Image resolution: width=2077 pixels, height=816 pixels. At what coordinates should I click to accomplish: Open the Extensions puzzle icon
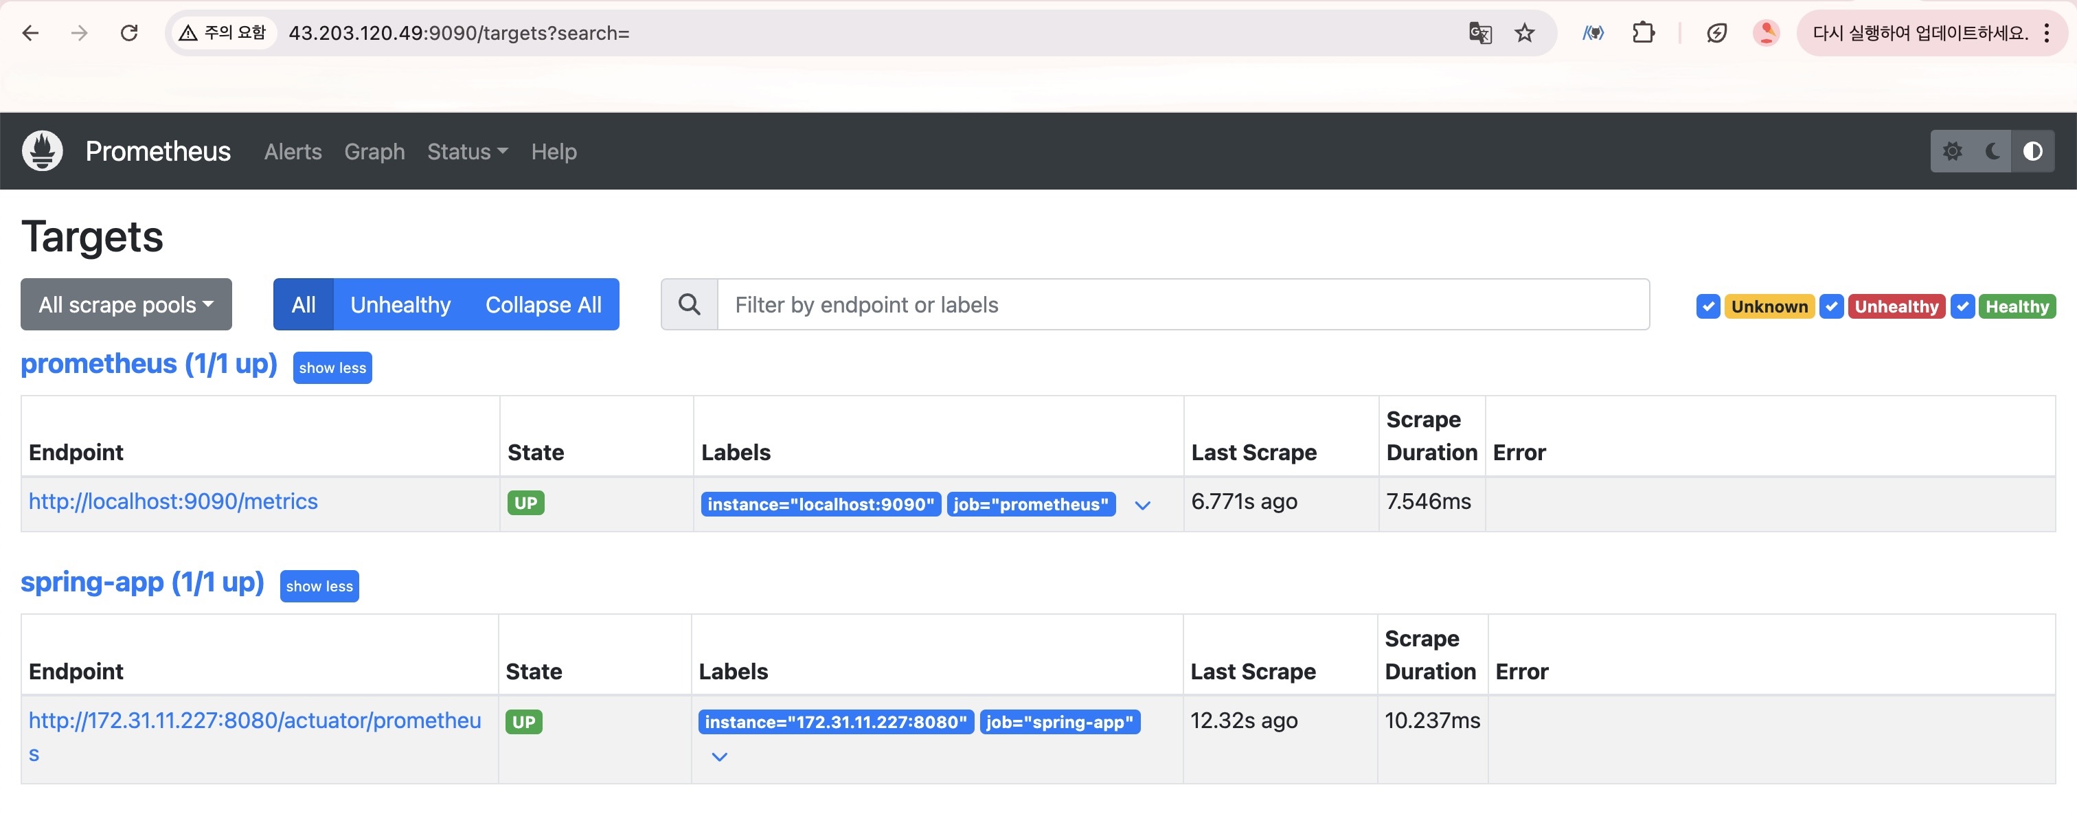tap(1643, 33)
